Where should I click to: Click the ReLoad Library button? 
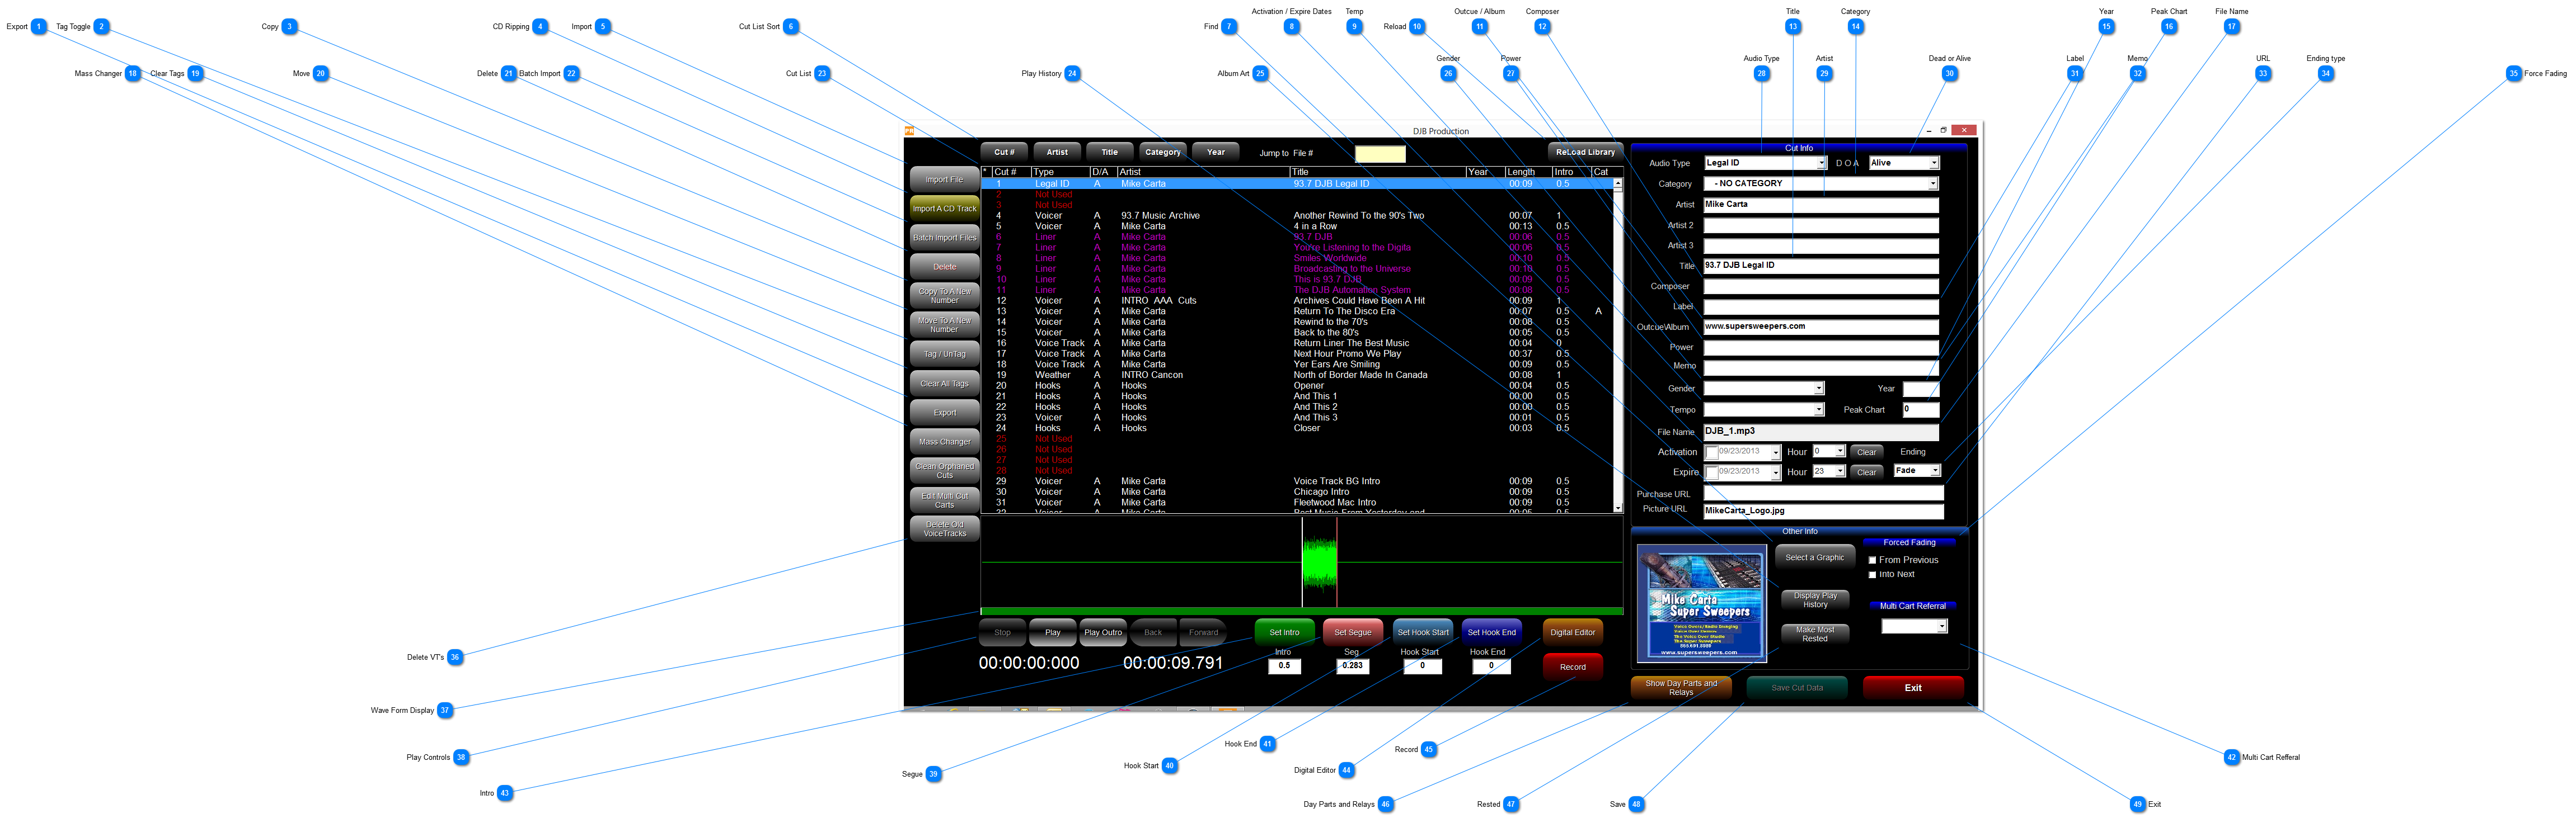[1585, 152]
